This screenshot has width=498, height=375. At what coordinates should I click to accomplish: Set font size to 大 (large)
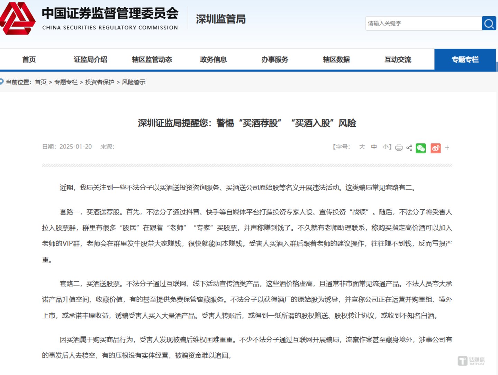[362, 147]
